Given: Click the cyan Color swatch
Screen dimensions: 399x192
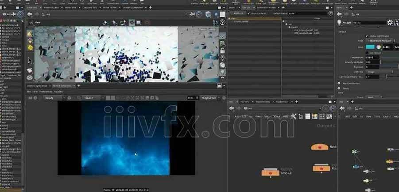Looking at the screenshot, I should point(370,47).
